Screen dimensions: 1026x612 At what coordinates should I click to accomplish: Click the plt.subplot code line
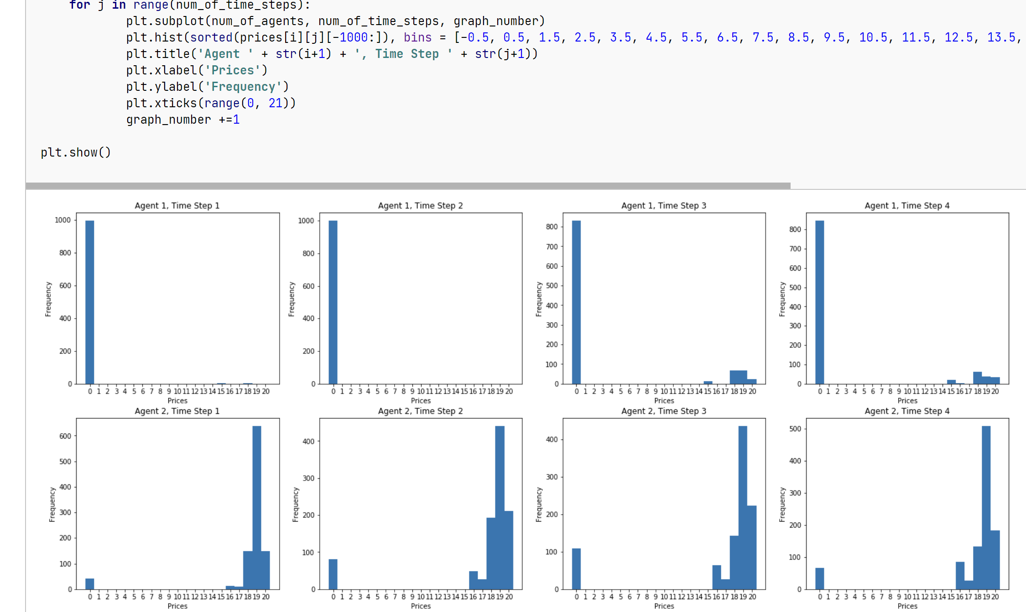coord(336,21)
